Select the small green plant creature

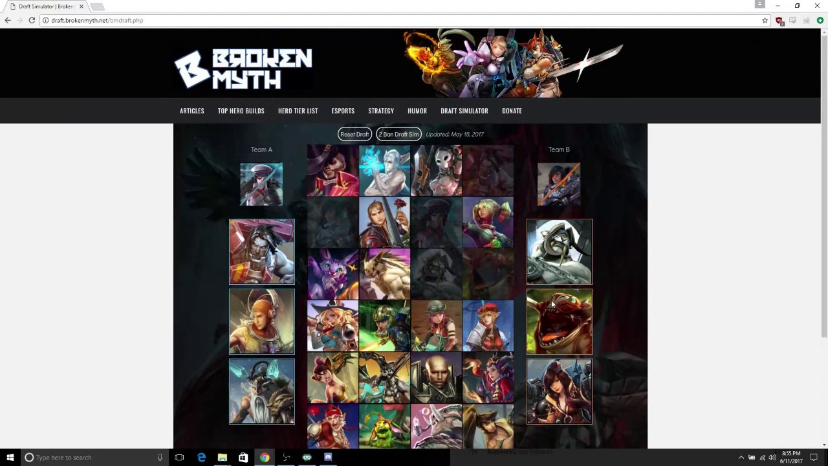click(384, 426)
